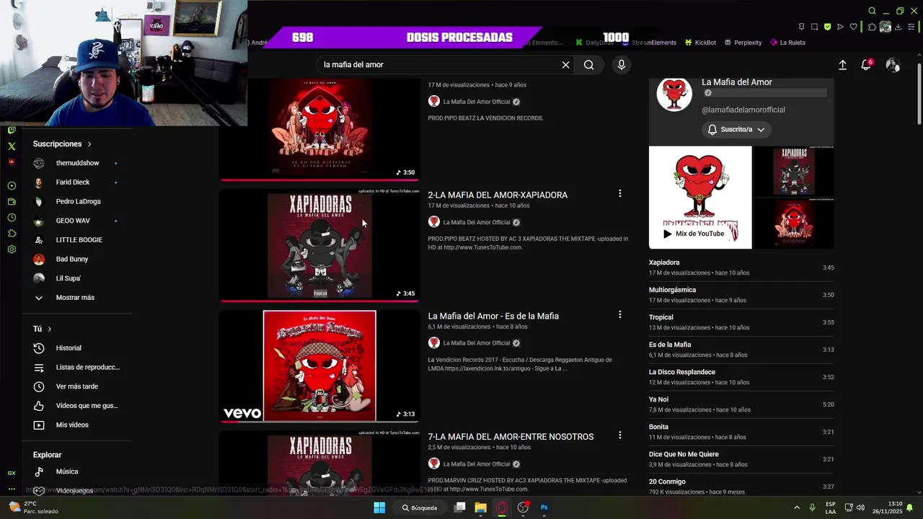The image size is (923, 519).
Task: Open options menu for Es de la Mafia video
Action: [x=619, y=314]
